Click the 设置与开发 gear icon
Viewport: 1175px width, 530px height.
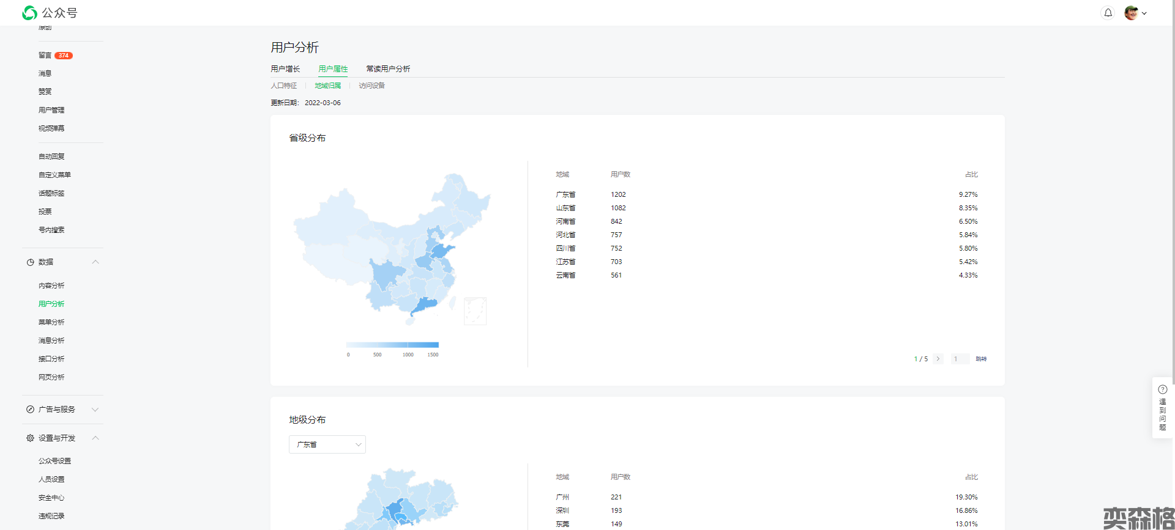tap(30, 438)
